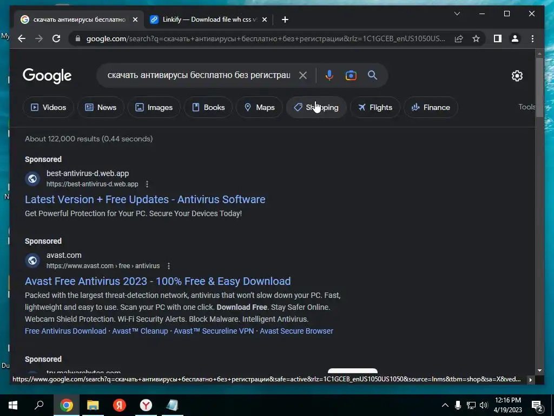Go back to previous page in Chrome

pos(22,38)
